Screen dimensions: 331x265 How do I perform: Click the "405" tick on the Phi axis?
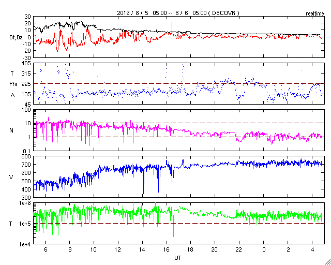click(x=26, y=63)
